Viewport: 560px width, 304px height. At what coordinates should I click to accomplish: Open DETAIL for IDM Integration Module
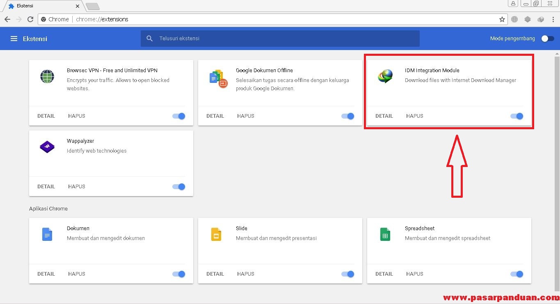coord(384,116)
